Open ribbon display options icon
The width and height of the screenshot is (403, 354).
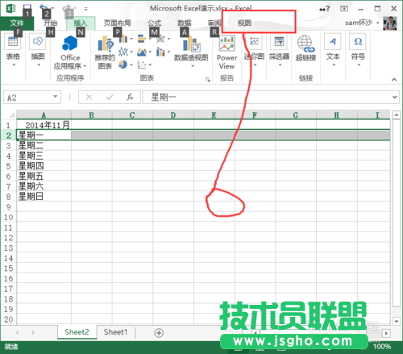344,9
